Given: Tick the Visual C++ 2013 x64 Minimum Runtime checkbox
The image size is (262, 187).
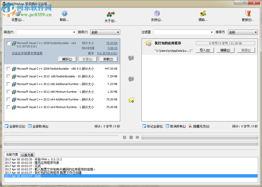Looking at the screenshot, I should click(9, 107).
